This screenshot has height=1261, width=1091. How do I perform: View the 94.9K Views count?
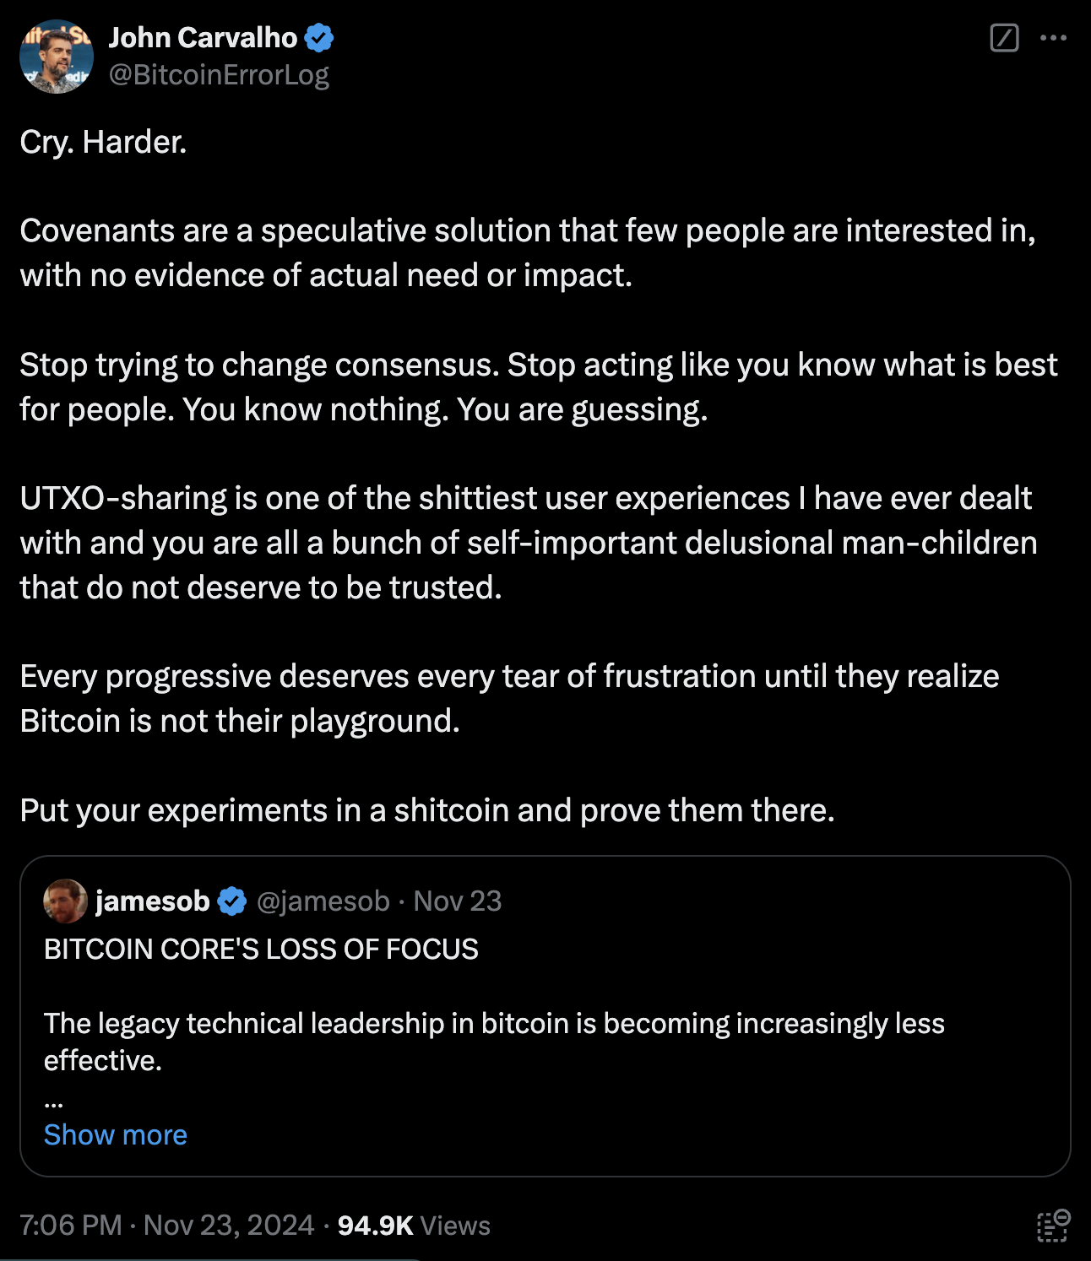[x=414, y=1225]
